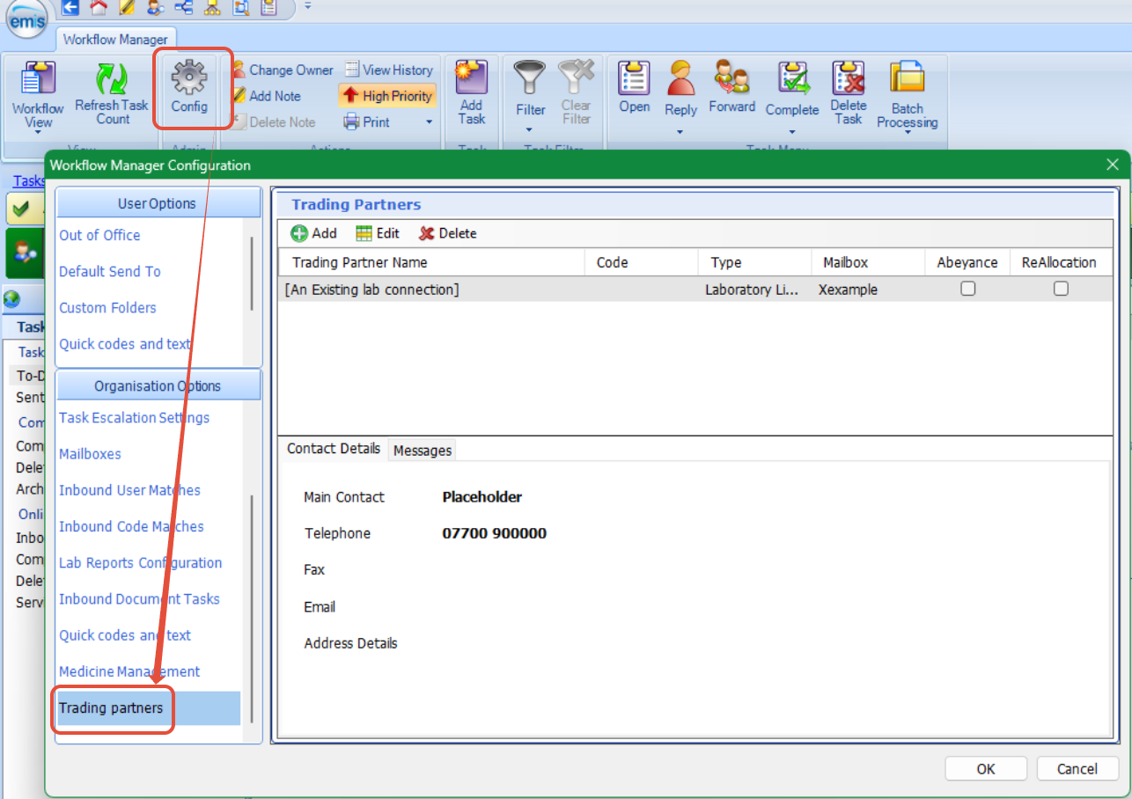Click the Print ribbon button
Viewport: 1132px width, 799px height.
click(x=366, y=121)
